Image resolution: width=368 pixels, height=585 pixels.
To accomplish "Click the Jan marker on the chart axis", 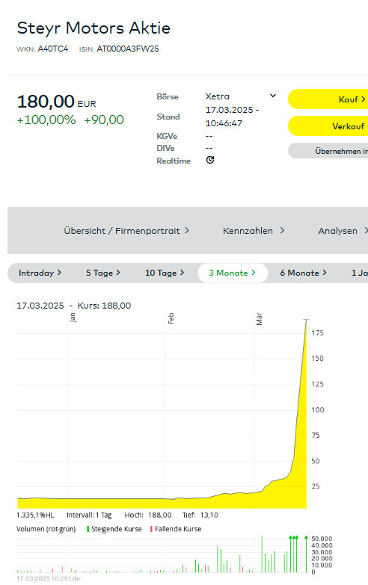I will (x=73, y=318).
